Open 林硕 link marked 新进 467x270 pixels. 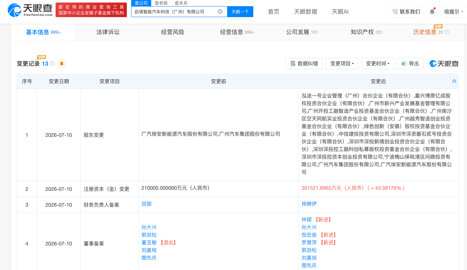(x=306, y=220)
